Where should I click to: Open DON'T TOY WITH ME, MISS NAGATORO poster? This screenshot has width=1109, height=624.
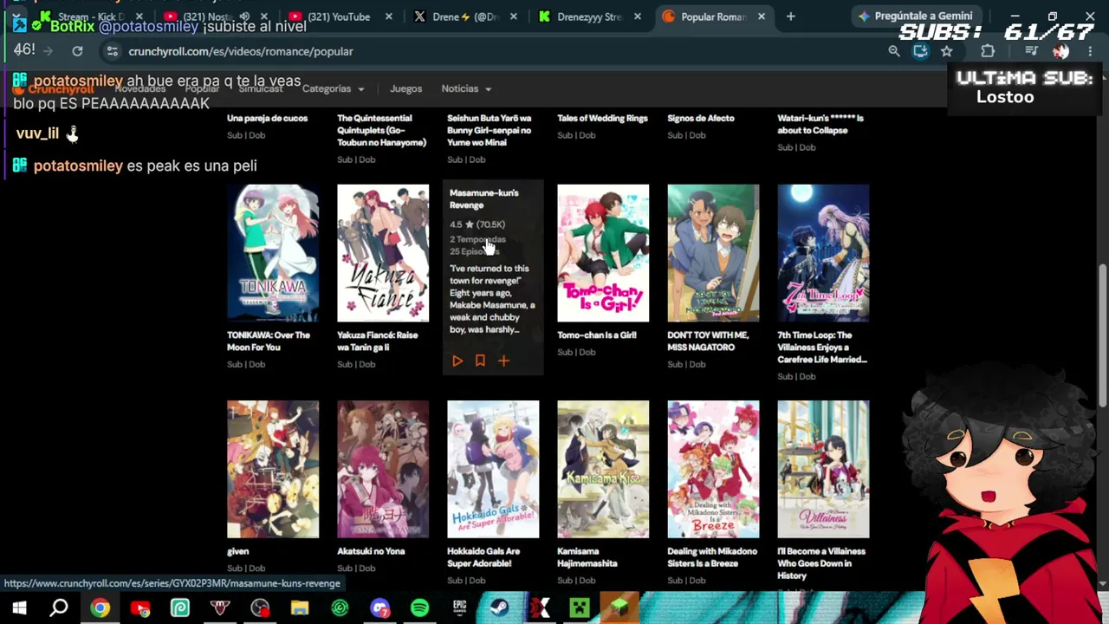click(x=713, y=252)
